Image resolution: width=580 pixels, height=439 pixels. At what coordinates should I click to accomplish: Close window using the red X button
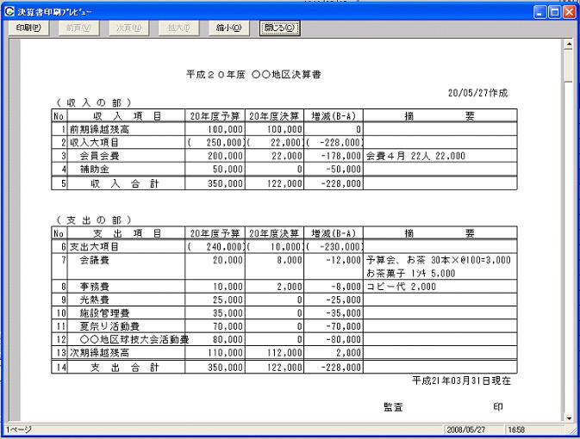[x=569, y=11]
